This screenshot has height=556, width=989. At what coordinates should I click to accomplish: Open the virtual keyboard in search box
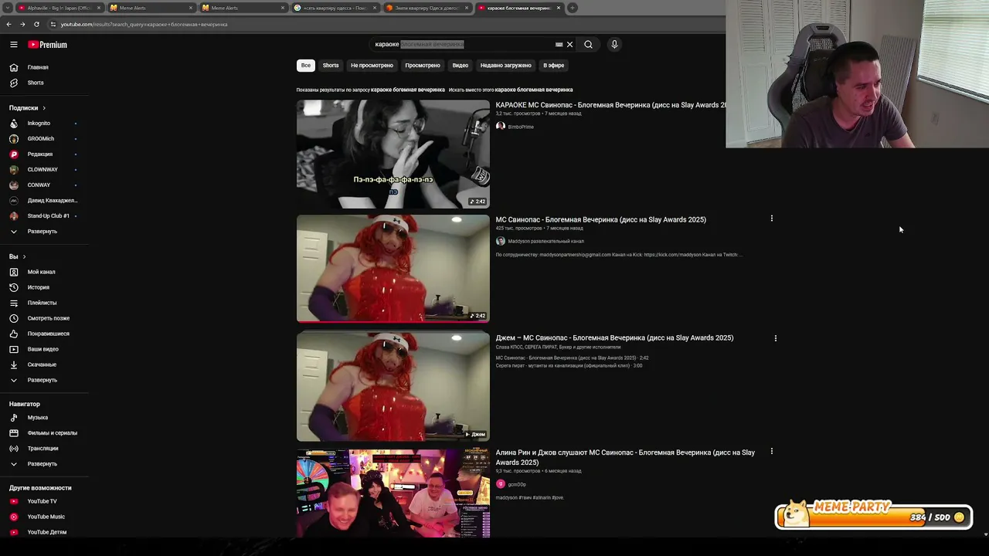[x=559, y=45]
